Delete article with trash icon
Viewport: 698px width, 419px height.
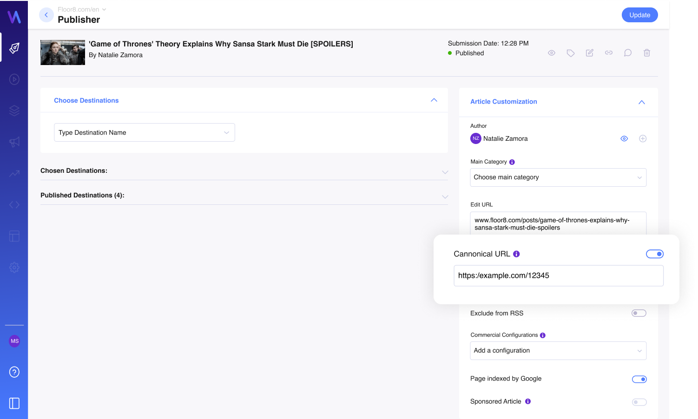tap(647, 53)
